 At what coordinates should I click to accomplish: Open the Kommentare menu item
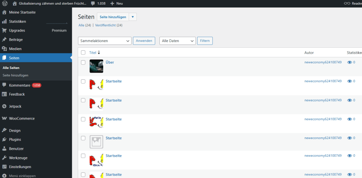[19, 85]
